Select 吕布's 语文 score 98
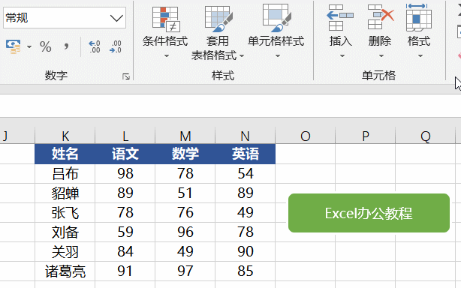461x288 pixels. click(125, 173)
